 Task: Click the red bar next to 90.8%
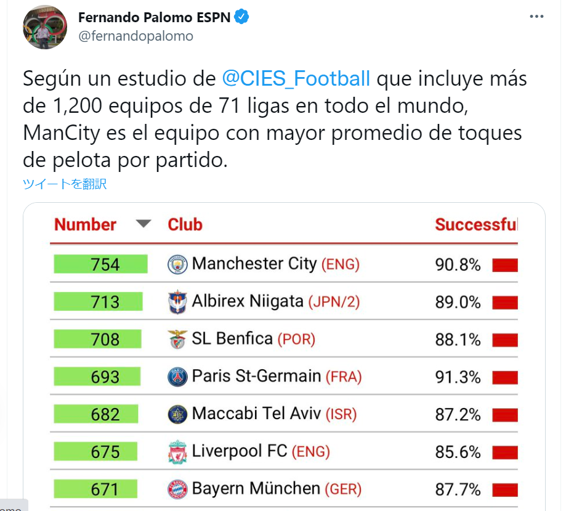click(505, 265)
